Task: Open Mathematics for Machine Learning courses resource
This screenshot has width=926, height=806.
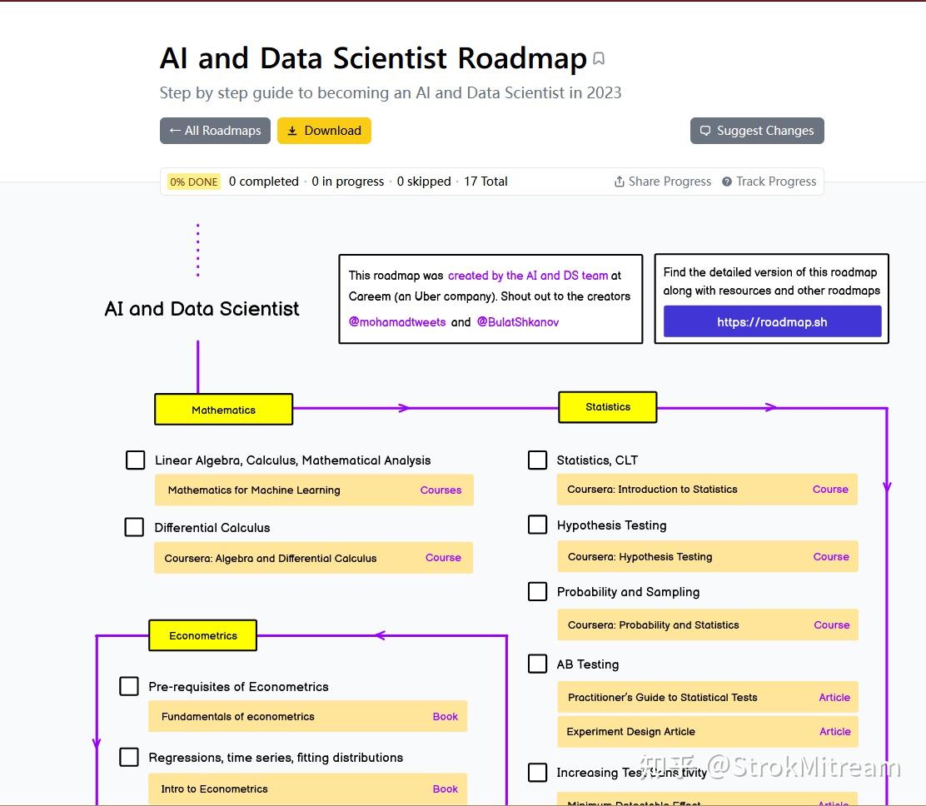Action: 314,490
